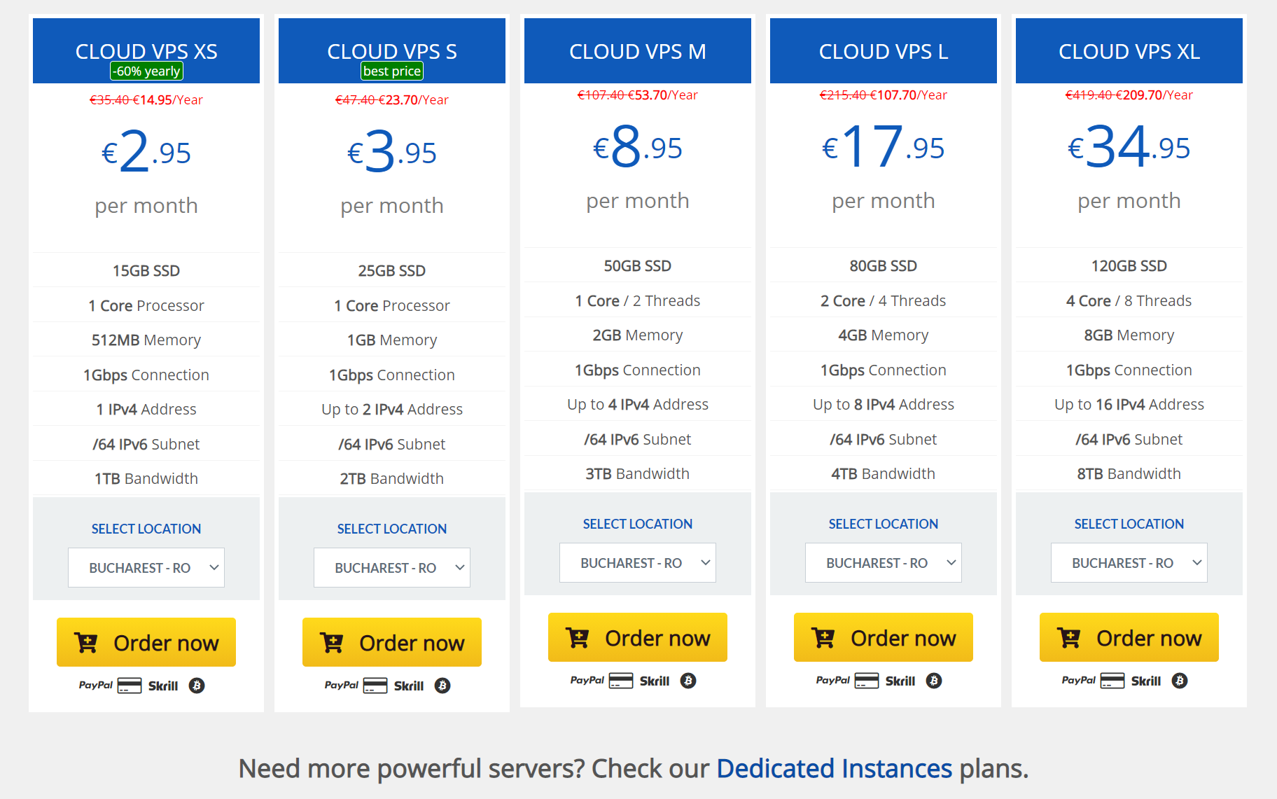Image resolution: width=1277 pixels, height=799 pixels.
Task: Click Skrill logo under Cloud VPS S
Action: 408,686
